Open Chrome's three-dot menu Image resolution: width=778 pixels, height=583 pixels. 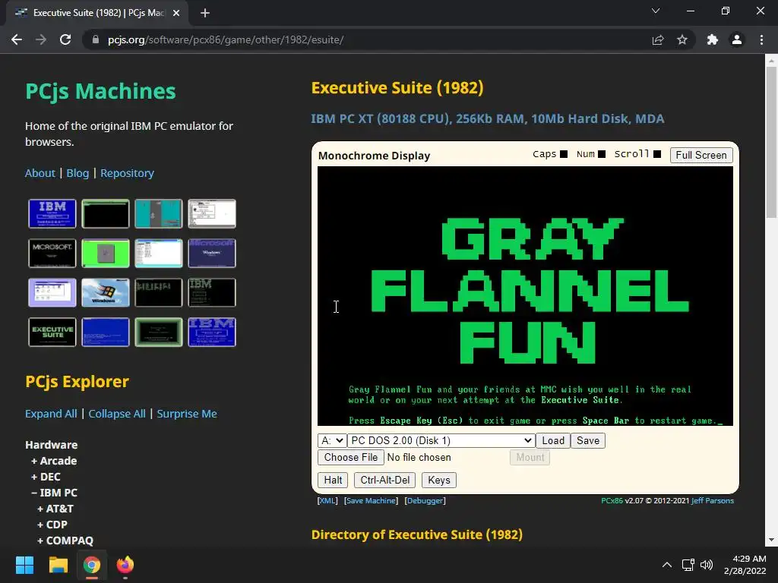[761, 39]
